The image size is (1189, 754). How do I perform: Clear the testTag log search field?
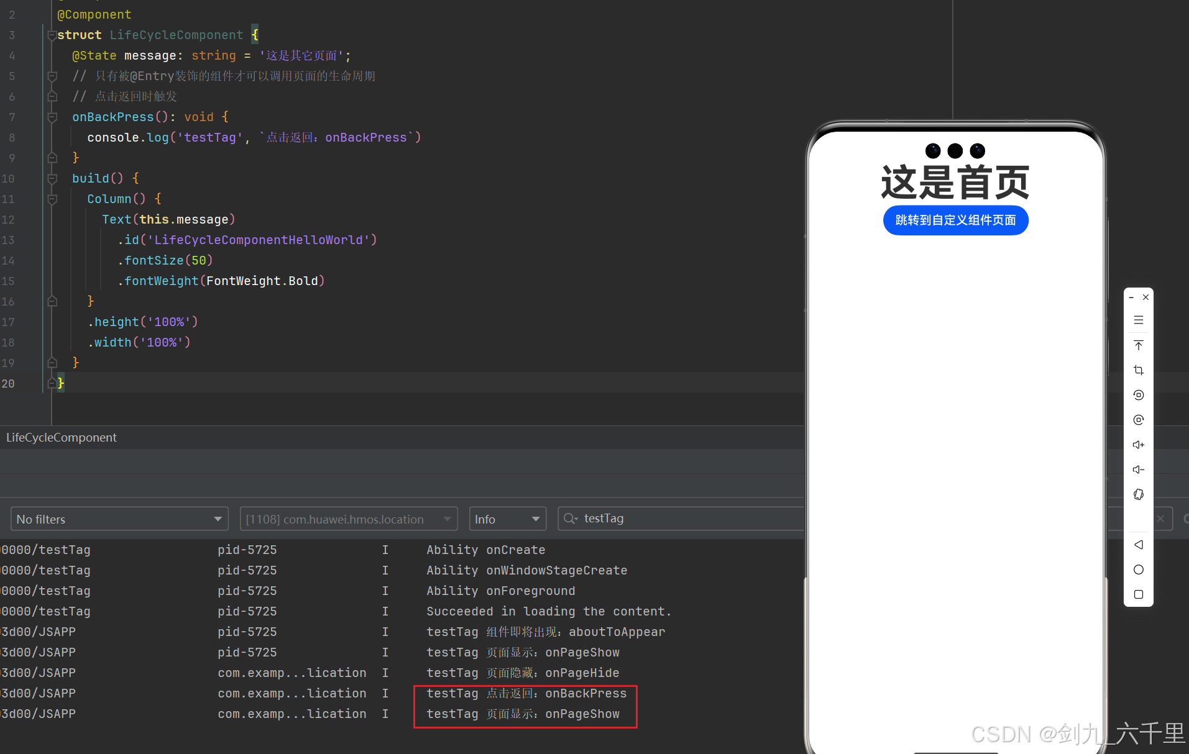[x=1160, y=519]
